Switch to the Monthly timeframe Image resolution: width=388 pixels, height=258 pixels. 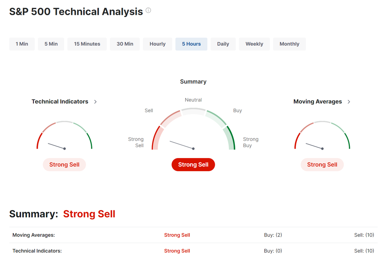290,44
